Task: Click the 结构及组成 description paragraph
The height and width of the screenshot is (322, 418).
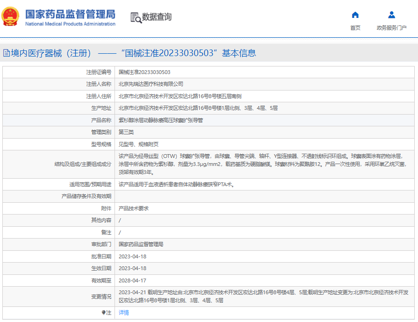Action: coord(262,165)
